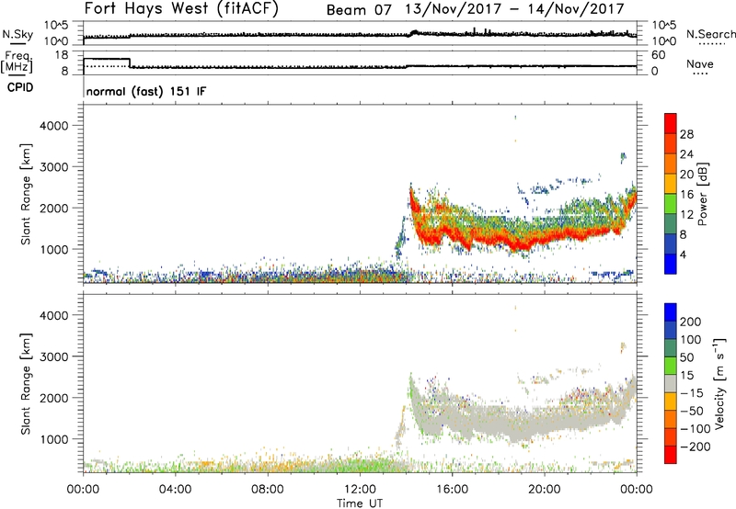The image size is (736, 509).
Task: Pick the red top segment of the Power colorbar
Action: (671, 123)
